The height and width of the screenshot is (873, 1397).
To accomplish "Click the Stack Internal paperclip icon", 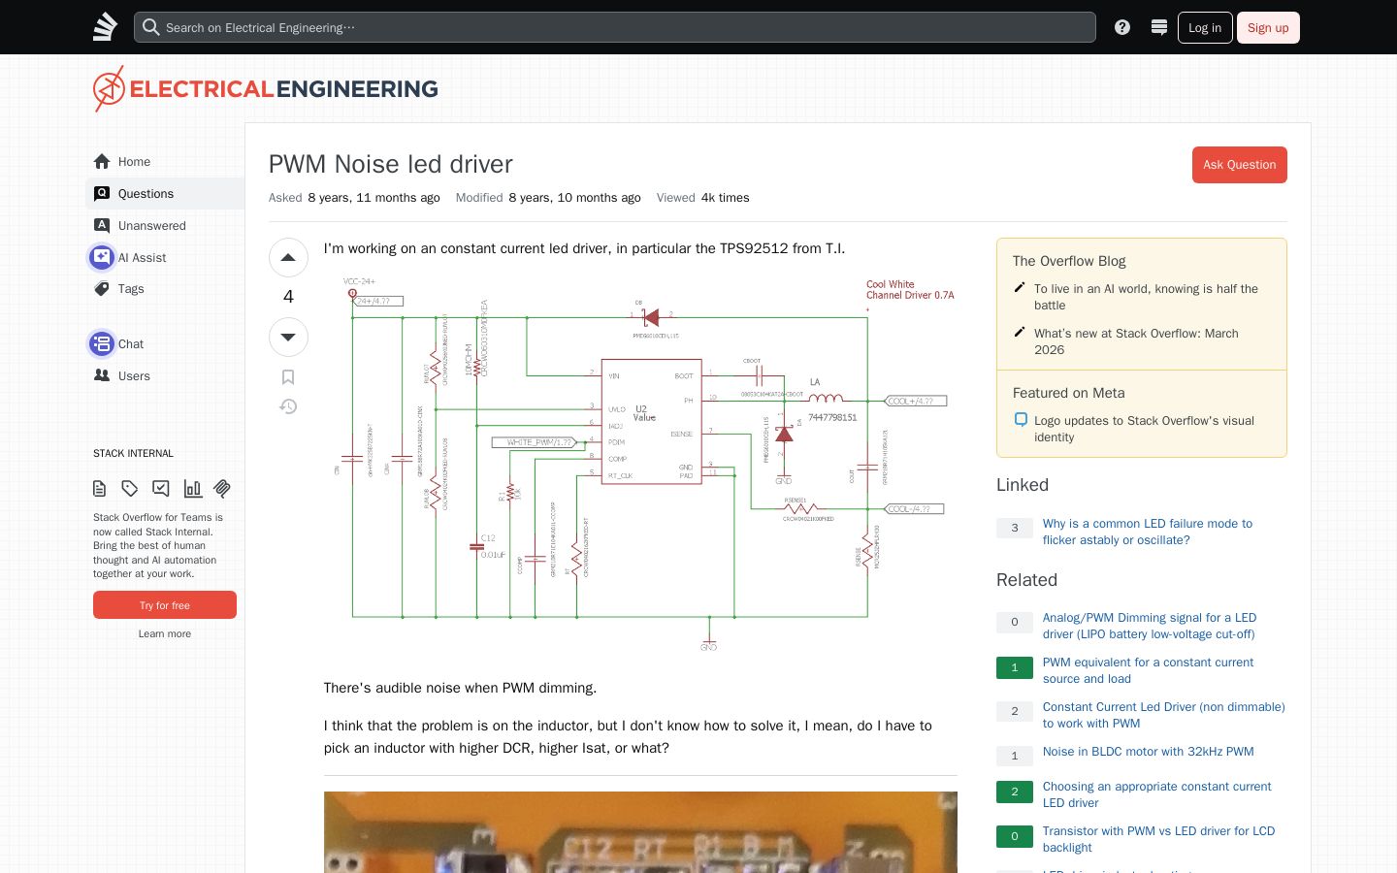I will (x=222, y=489).
